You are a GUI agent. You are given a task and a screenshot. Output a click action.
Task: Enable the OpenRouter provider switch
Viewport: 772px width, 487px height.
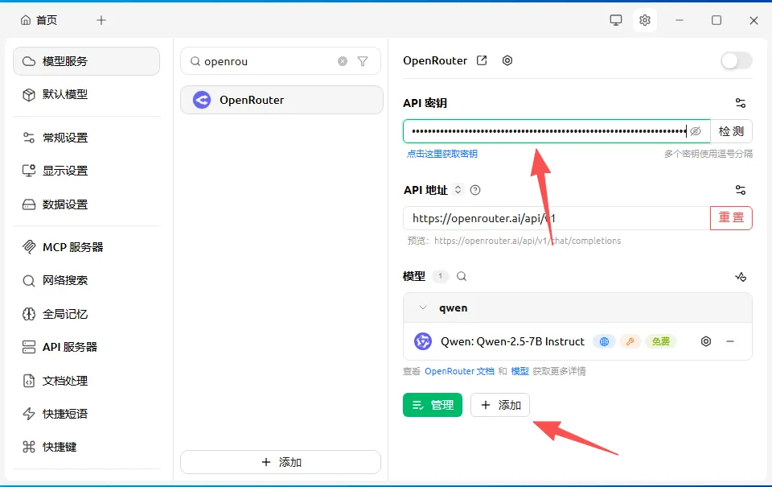click(736, 61)
